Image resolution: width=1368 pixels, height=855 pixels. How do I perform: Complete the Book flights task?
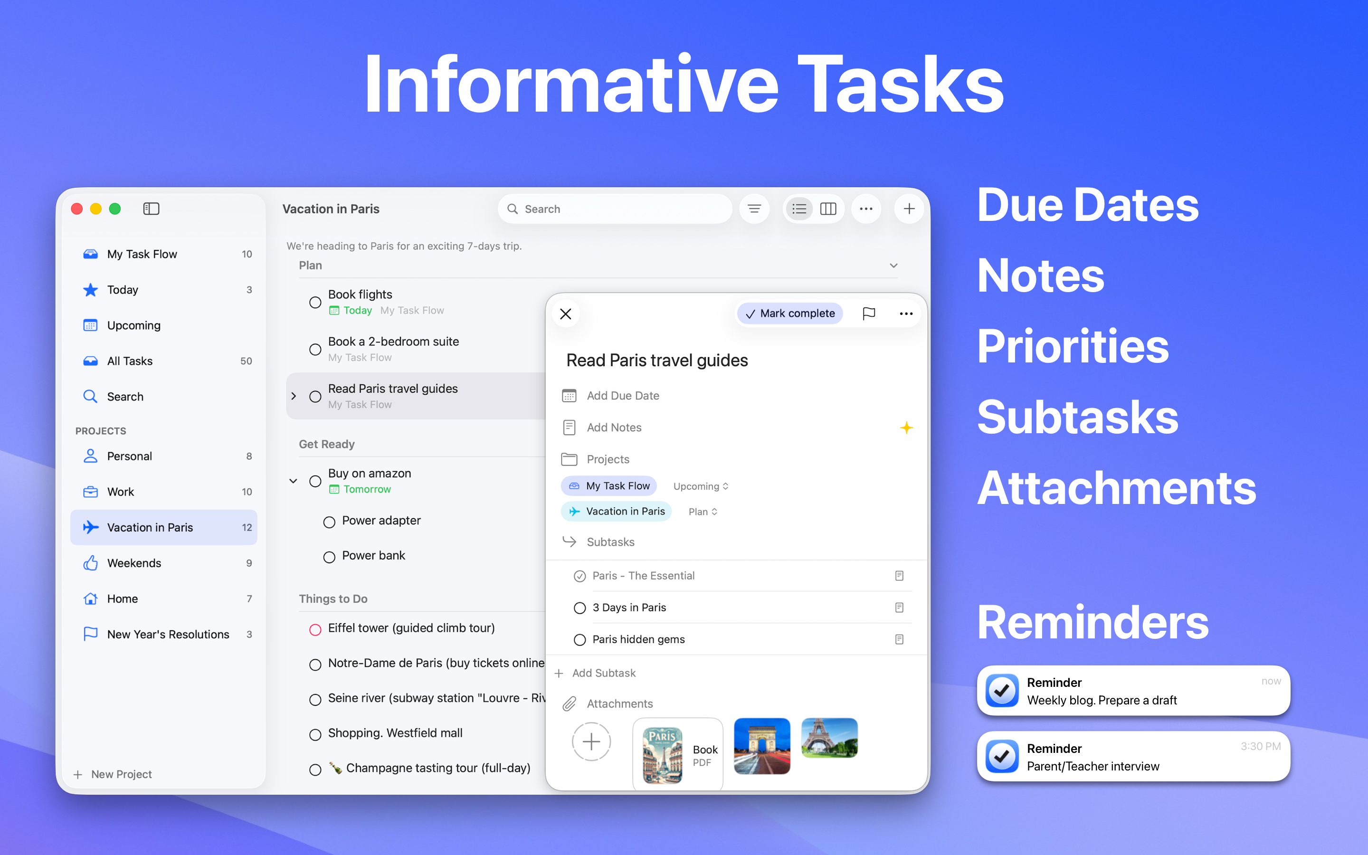point(315,303)
